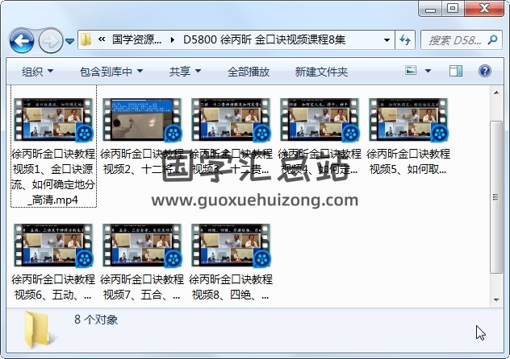Select D5800 徐丙昕 金口诀视频课程8集 breadcrumb
This screenshot has width=510, height=359.
coord(264,39)
